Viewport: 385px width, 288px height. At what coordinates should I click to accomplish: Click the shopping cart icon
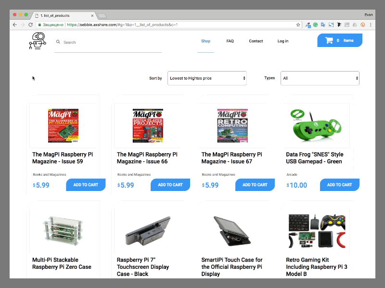coord(329,40)
